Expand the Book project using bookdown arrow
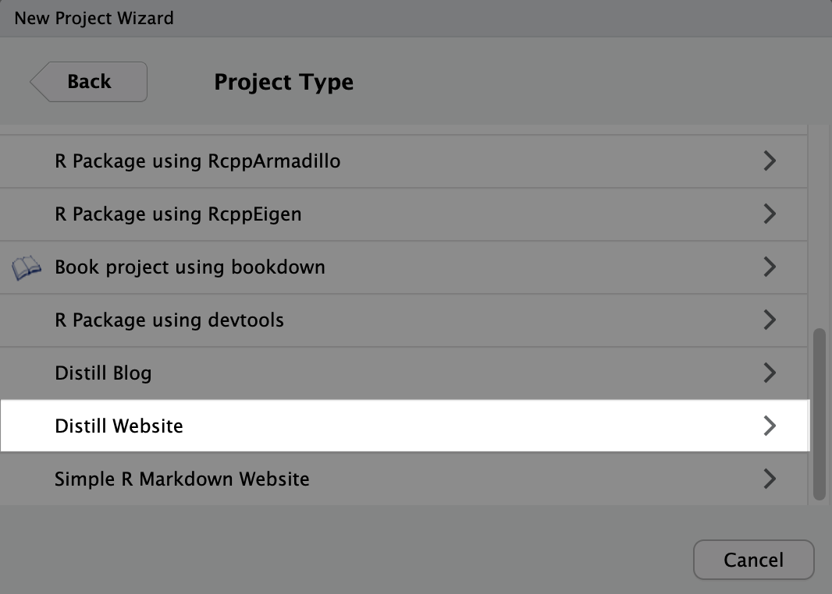 [x=770, y=267]
